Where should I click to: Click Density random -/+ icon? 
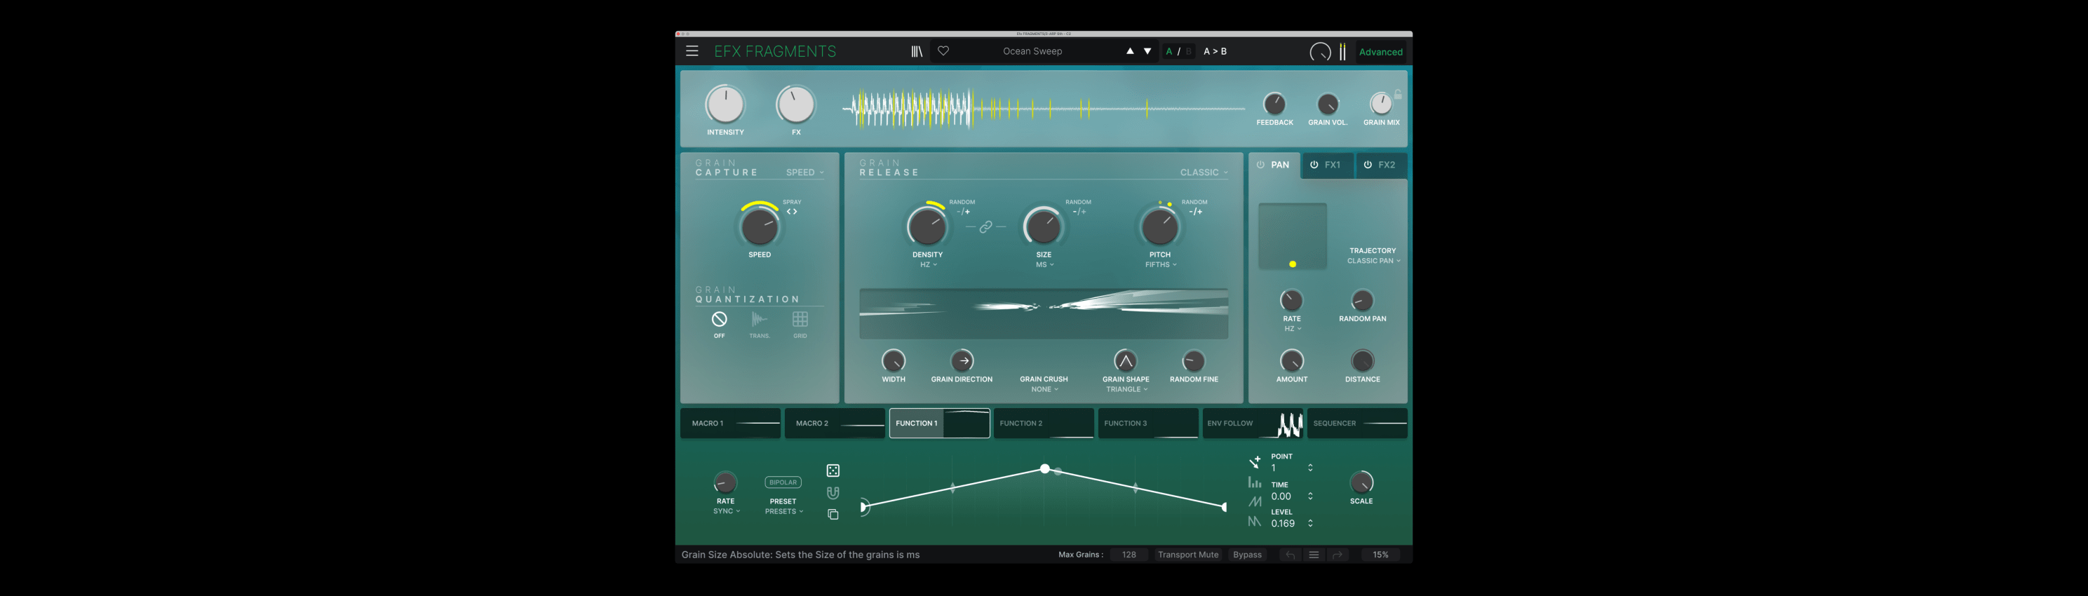click(963, 211)
